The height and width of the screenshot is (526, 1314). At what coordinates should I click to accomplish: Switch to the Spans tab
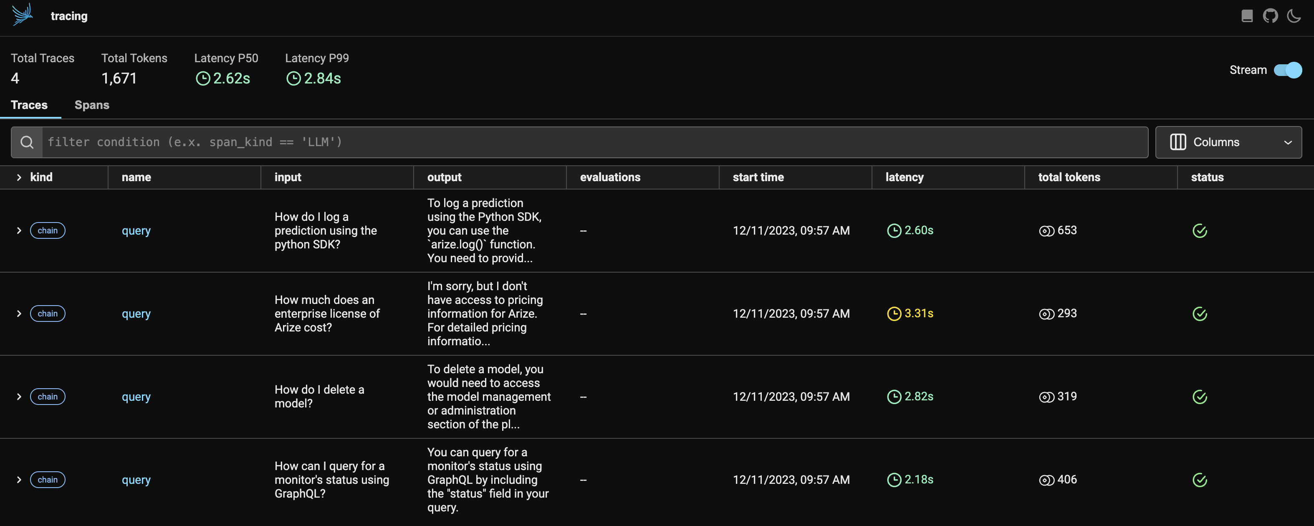(92, 105)
